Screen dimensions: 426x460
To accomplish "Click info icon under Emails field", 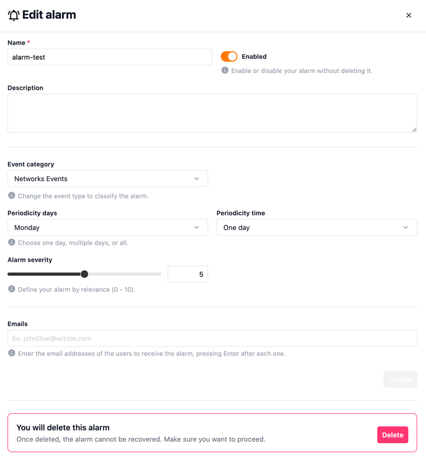I will (12, 353).
